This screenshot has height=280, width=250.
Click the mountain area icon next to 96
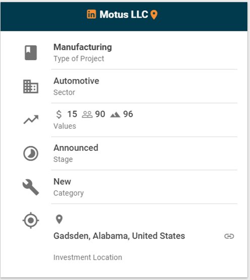click(x=115, y=114)
